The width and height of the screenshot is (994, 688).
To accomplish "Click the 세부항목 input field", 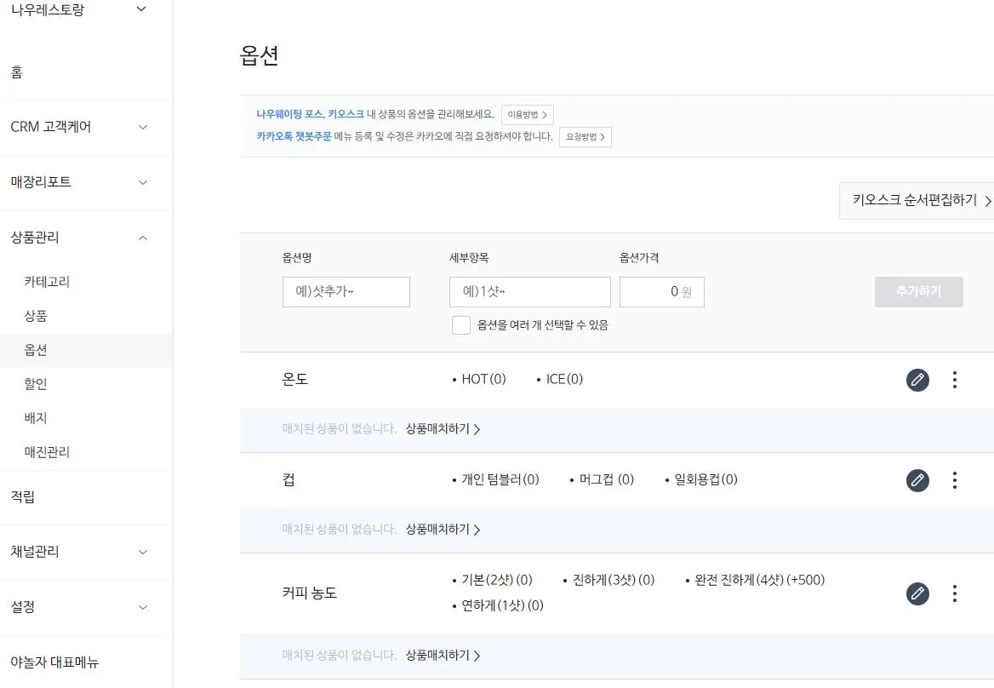I will (x=530, y=292).
